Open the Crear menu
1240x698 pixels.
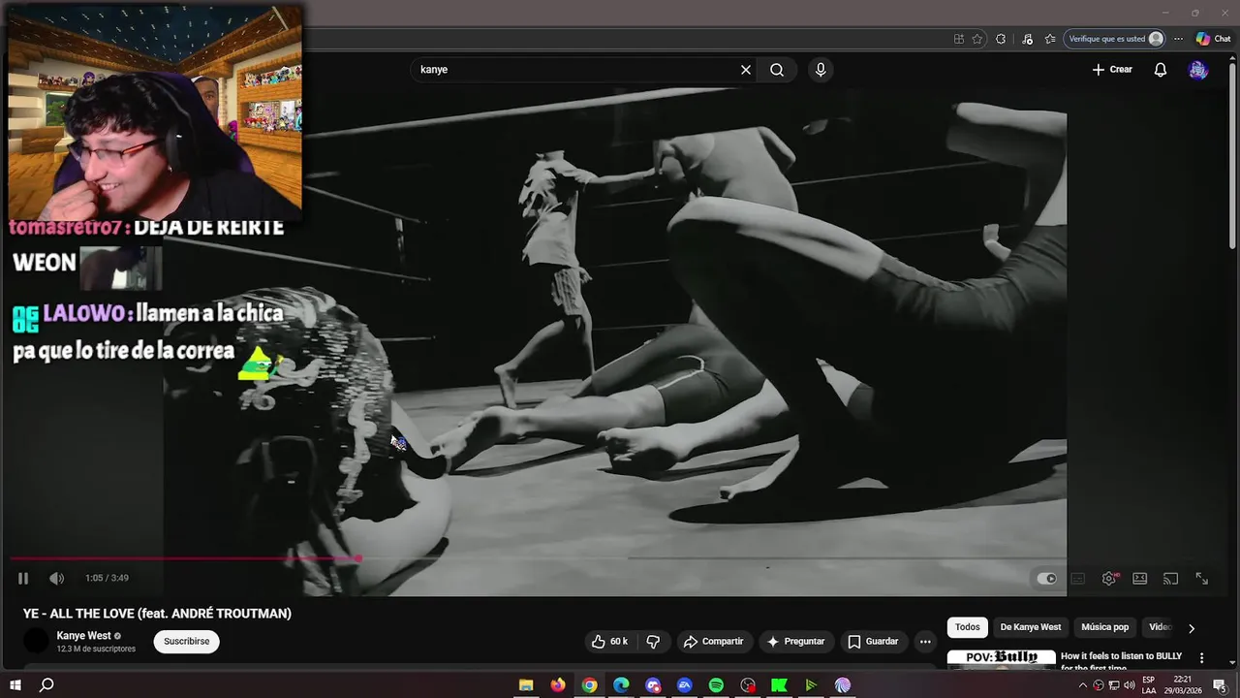coord(1112,70)
